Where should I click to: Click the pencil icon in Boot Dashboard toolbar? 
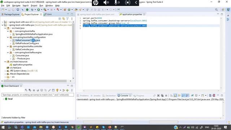pos(49,90)
